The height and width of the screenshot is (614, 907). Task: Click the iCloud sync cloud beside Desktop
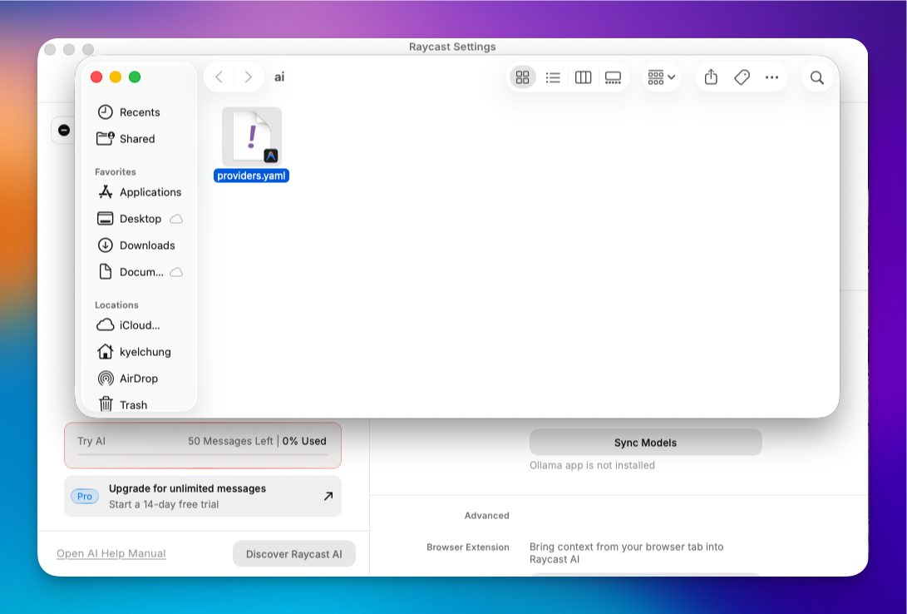175,218
